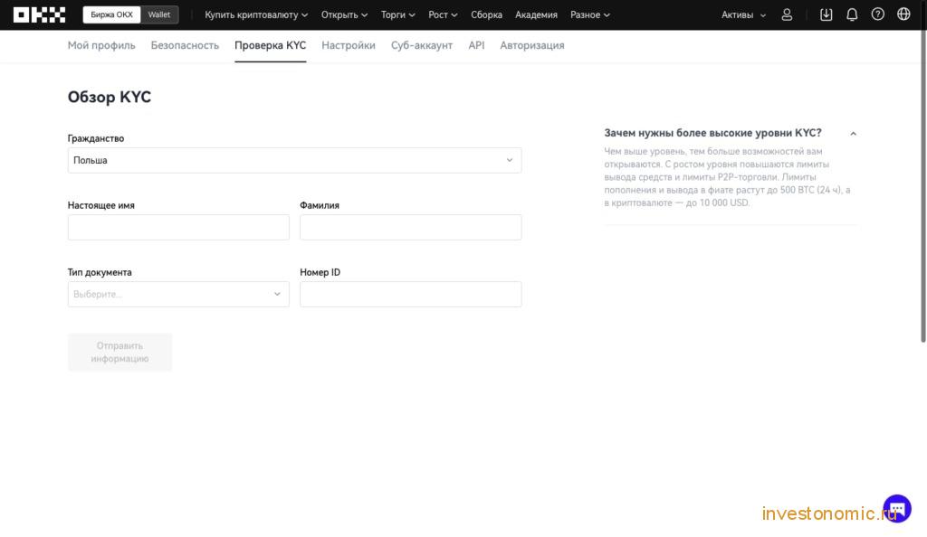Open the user profile icon
This screenshot has height=537, width=927.
click(787, 14)
